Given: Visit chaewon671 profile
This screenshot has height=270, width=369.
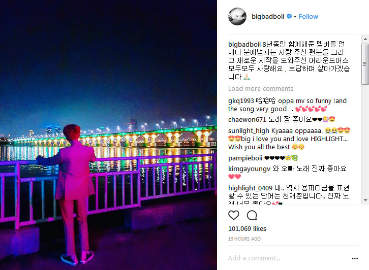Looking at the screenshot, I should coord(247,120).
